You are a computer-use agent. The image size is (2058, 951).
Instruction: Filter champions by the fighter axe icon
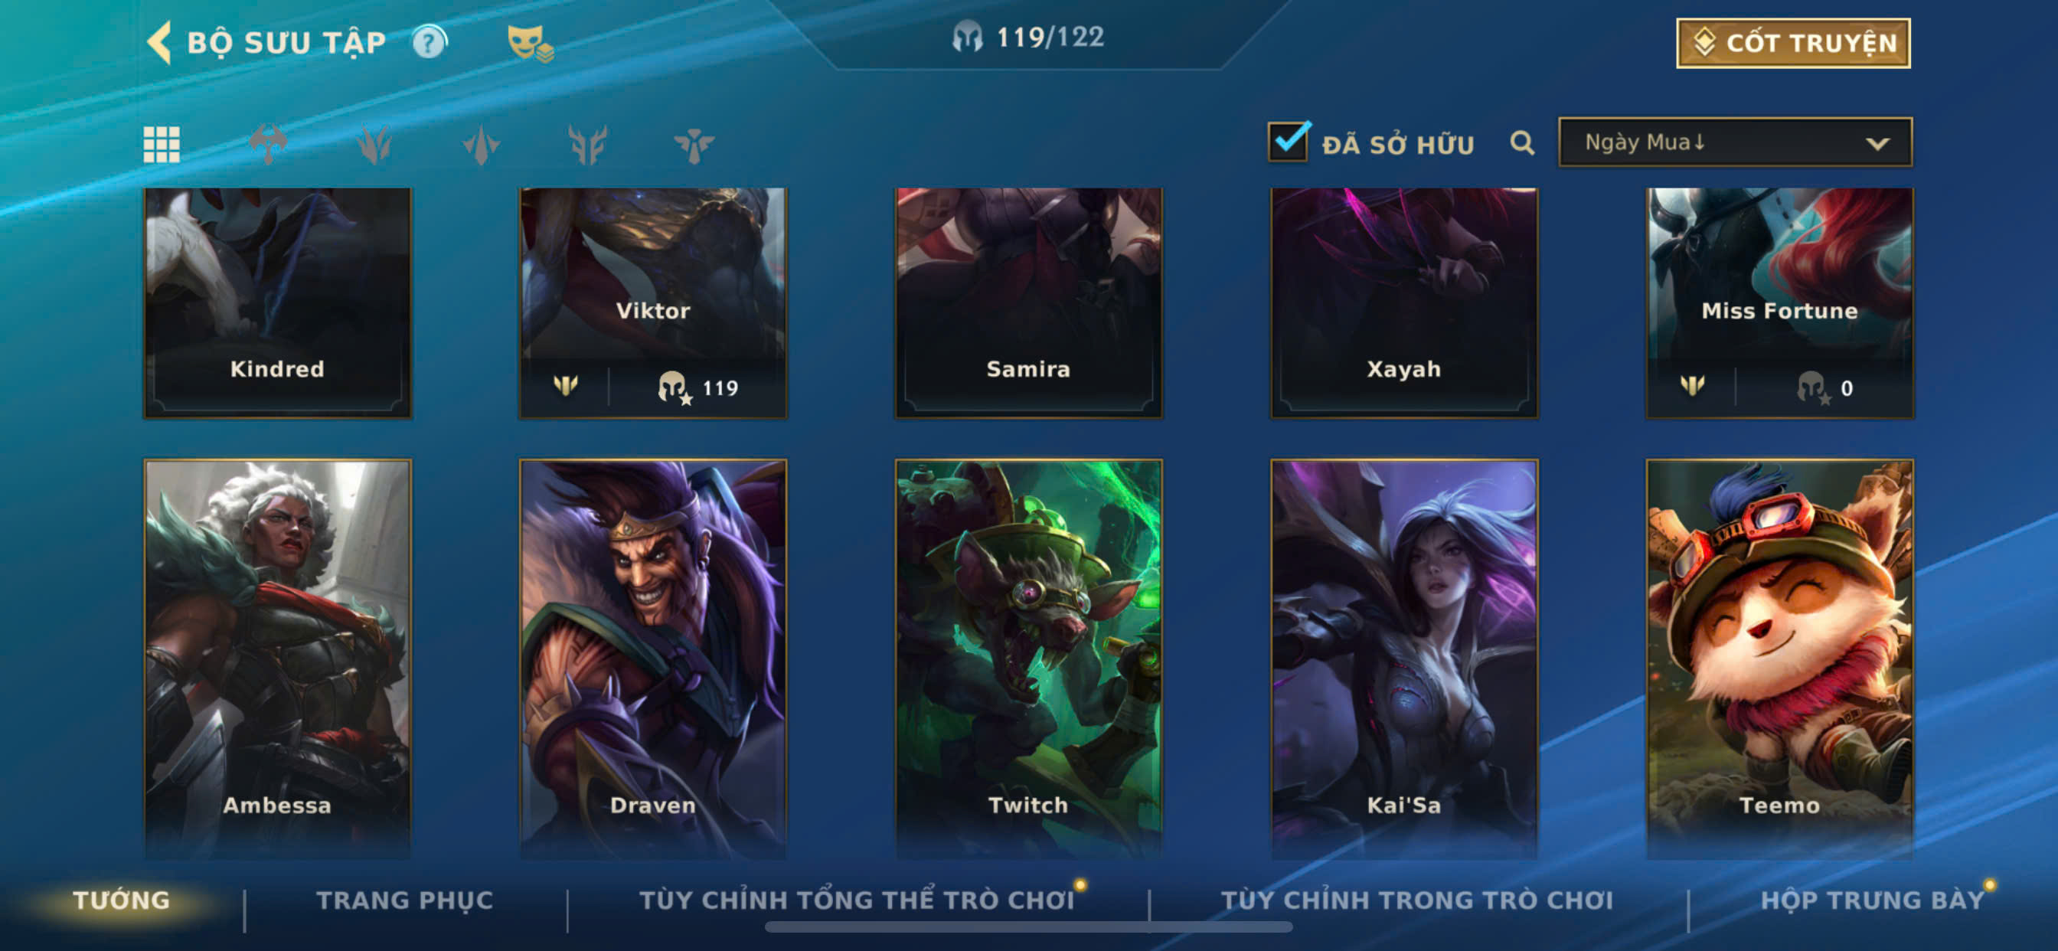click(x=268, y=145)
